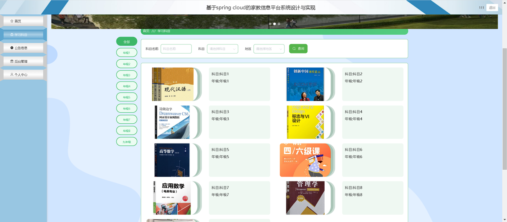Click the box icon beside 后台管理
Viewport: 507px width, 222px height.
point(12,61)
